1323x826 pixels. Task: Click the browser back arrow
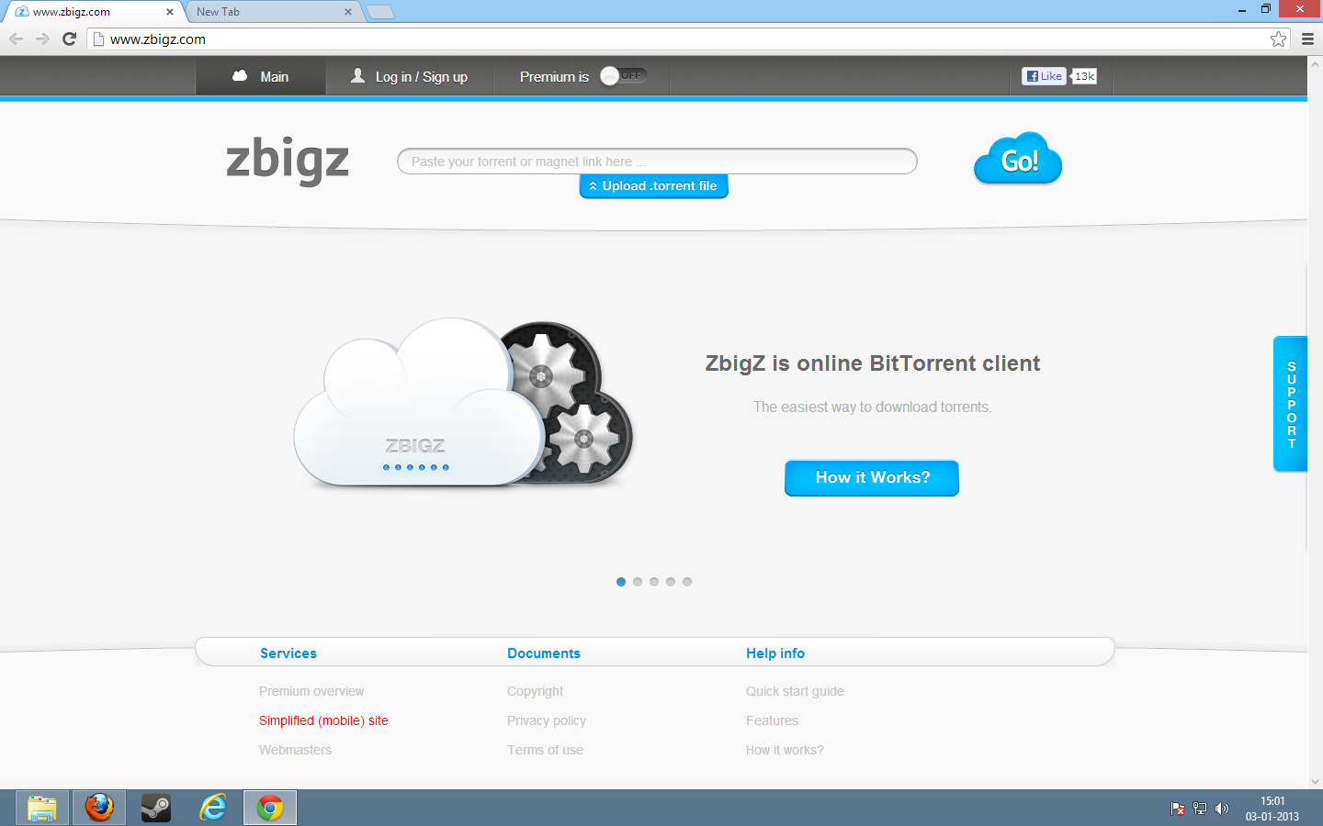point(16,39)
